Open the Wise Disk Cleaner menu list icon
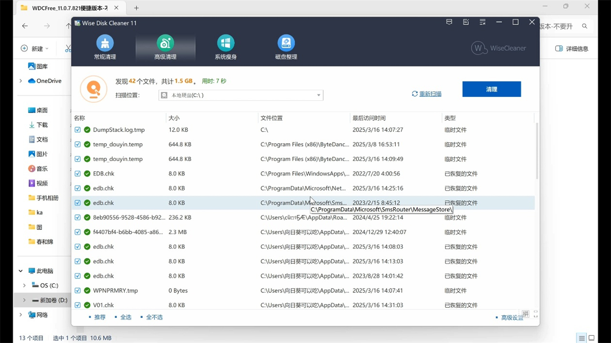This screenshot has width=611, height=343. [x=483, y=22]
